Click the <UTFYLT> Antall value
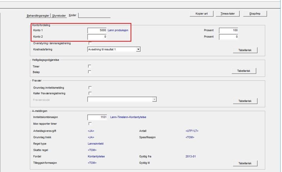 click(x=192, y=131)
